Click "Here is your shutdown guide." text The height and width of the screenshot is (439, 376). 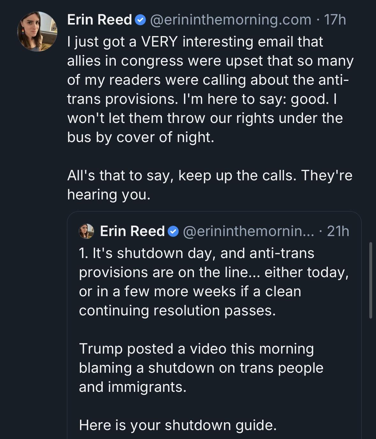coord(178,425)
